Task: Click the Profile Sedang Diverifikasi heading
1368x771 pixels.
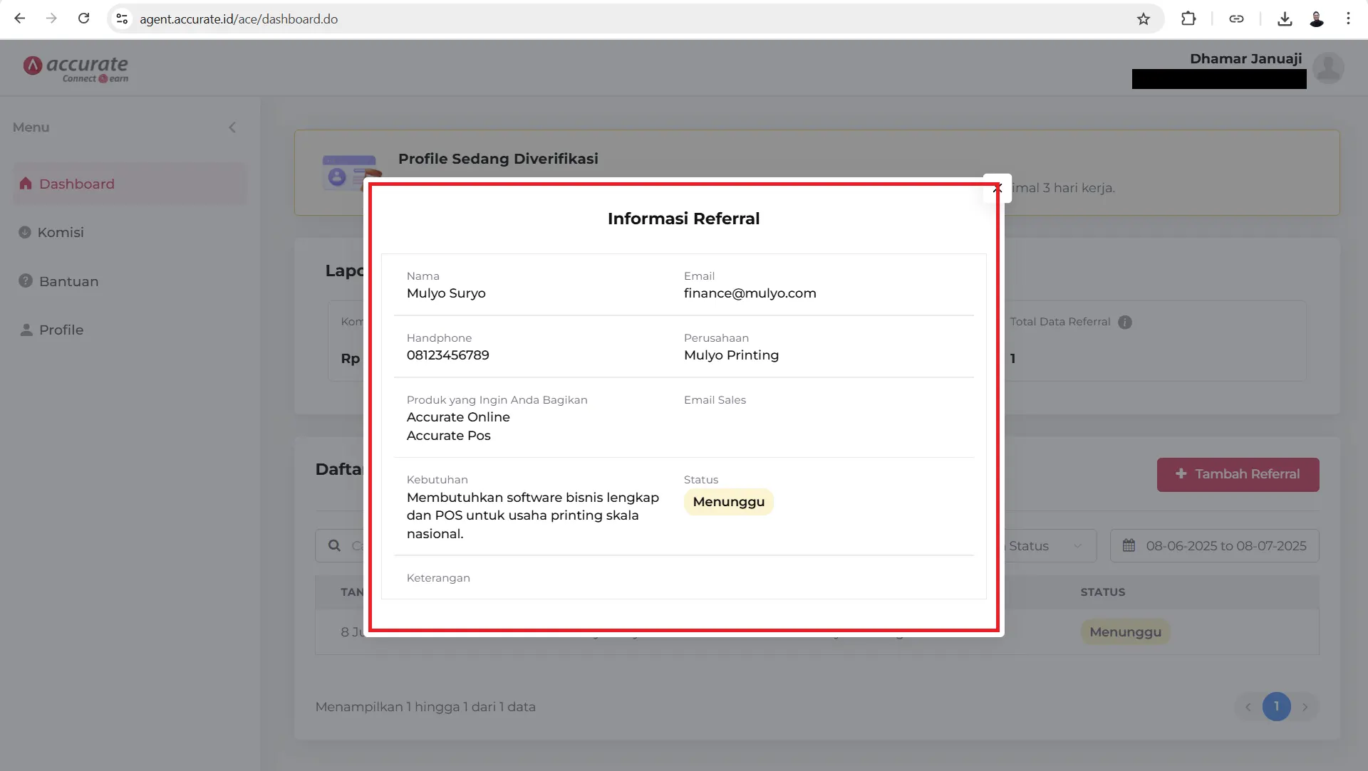Action: [x=498, y=159]
